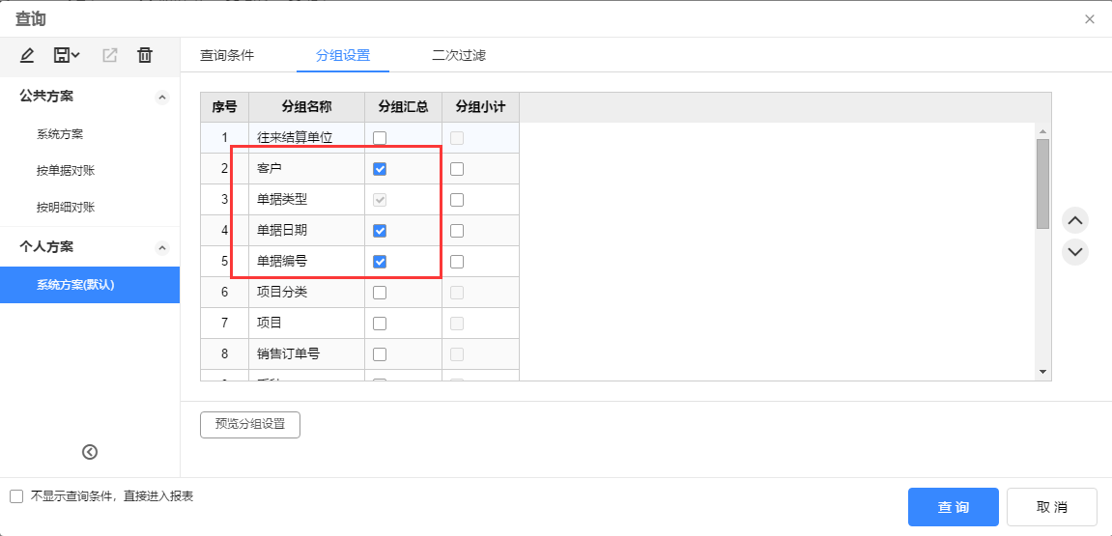The image size is (1112, 536).
Task: Enable group summary for 往来结算单位
Action: [380, 138]
